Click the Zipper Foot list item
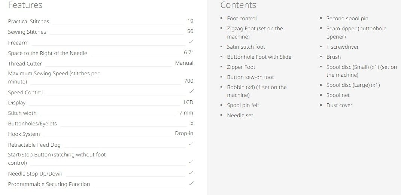The height and width of the screenshot is (195, 401). pyautogui.click(x=241, y=67)
